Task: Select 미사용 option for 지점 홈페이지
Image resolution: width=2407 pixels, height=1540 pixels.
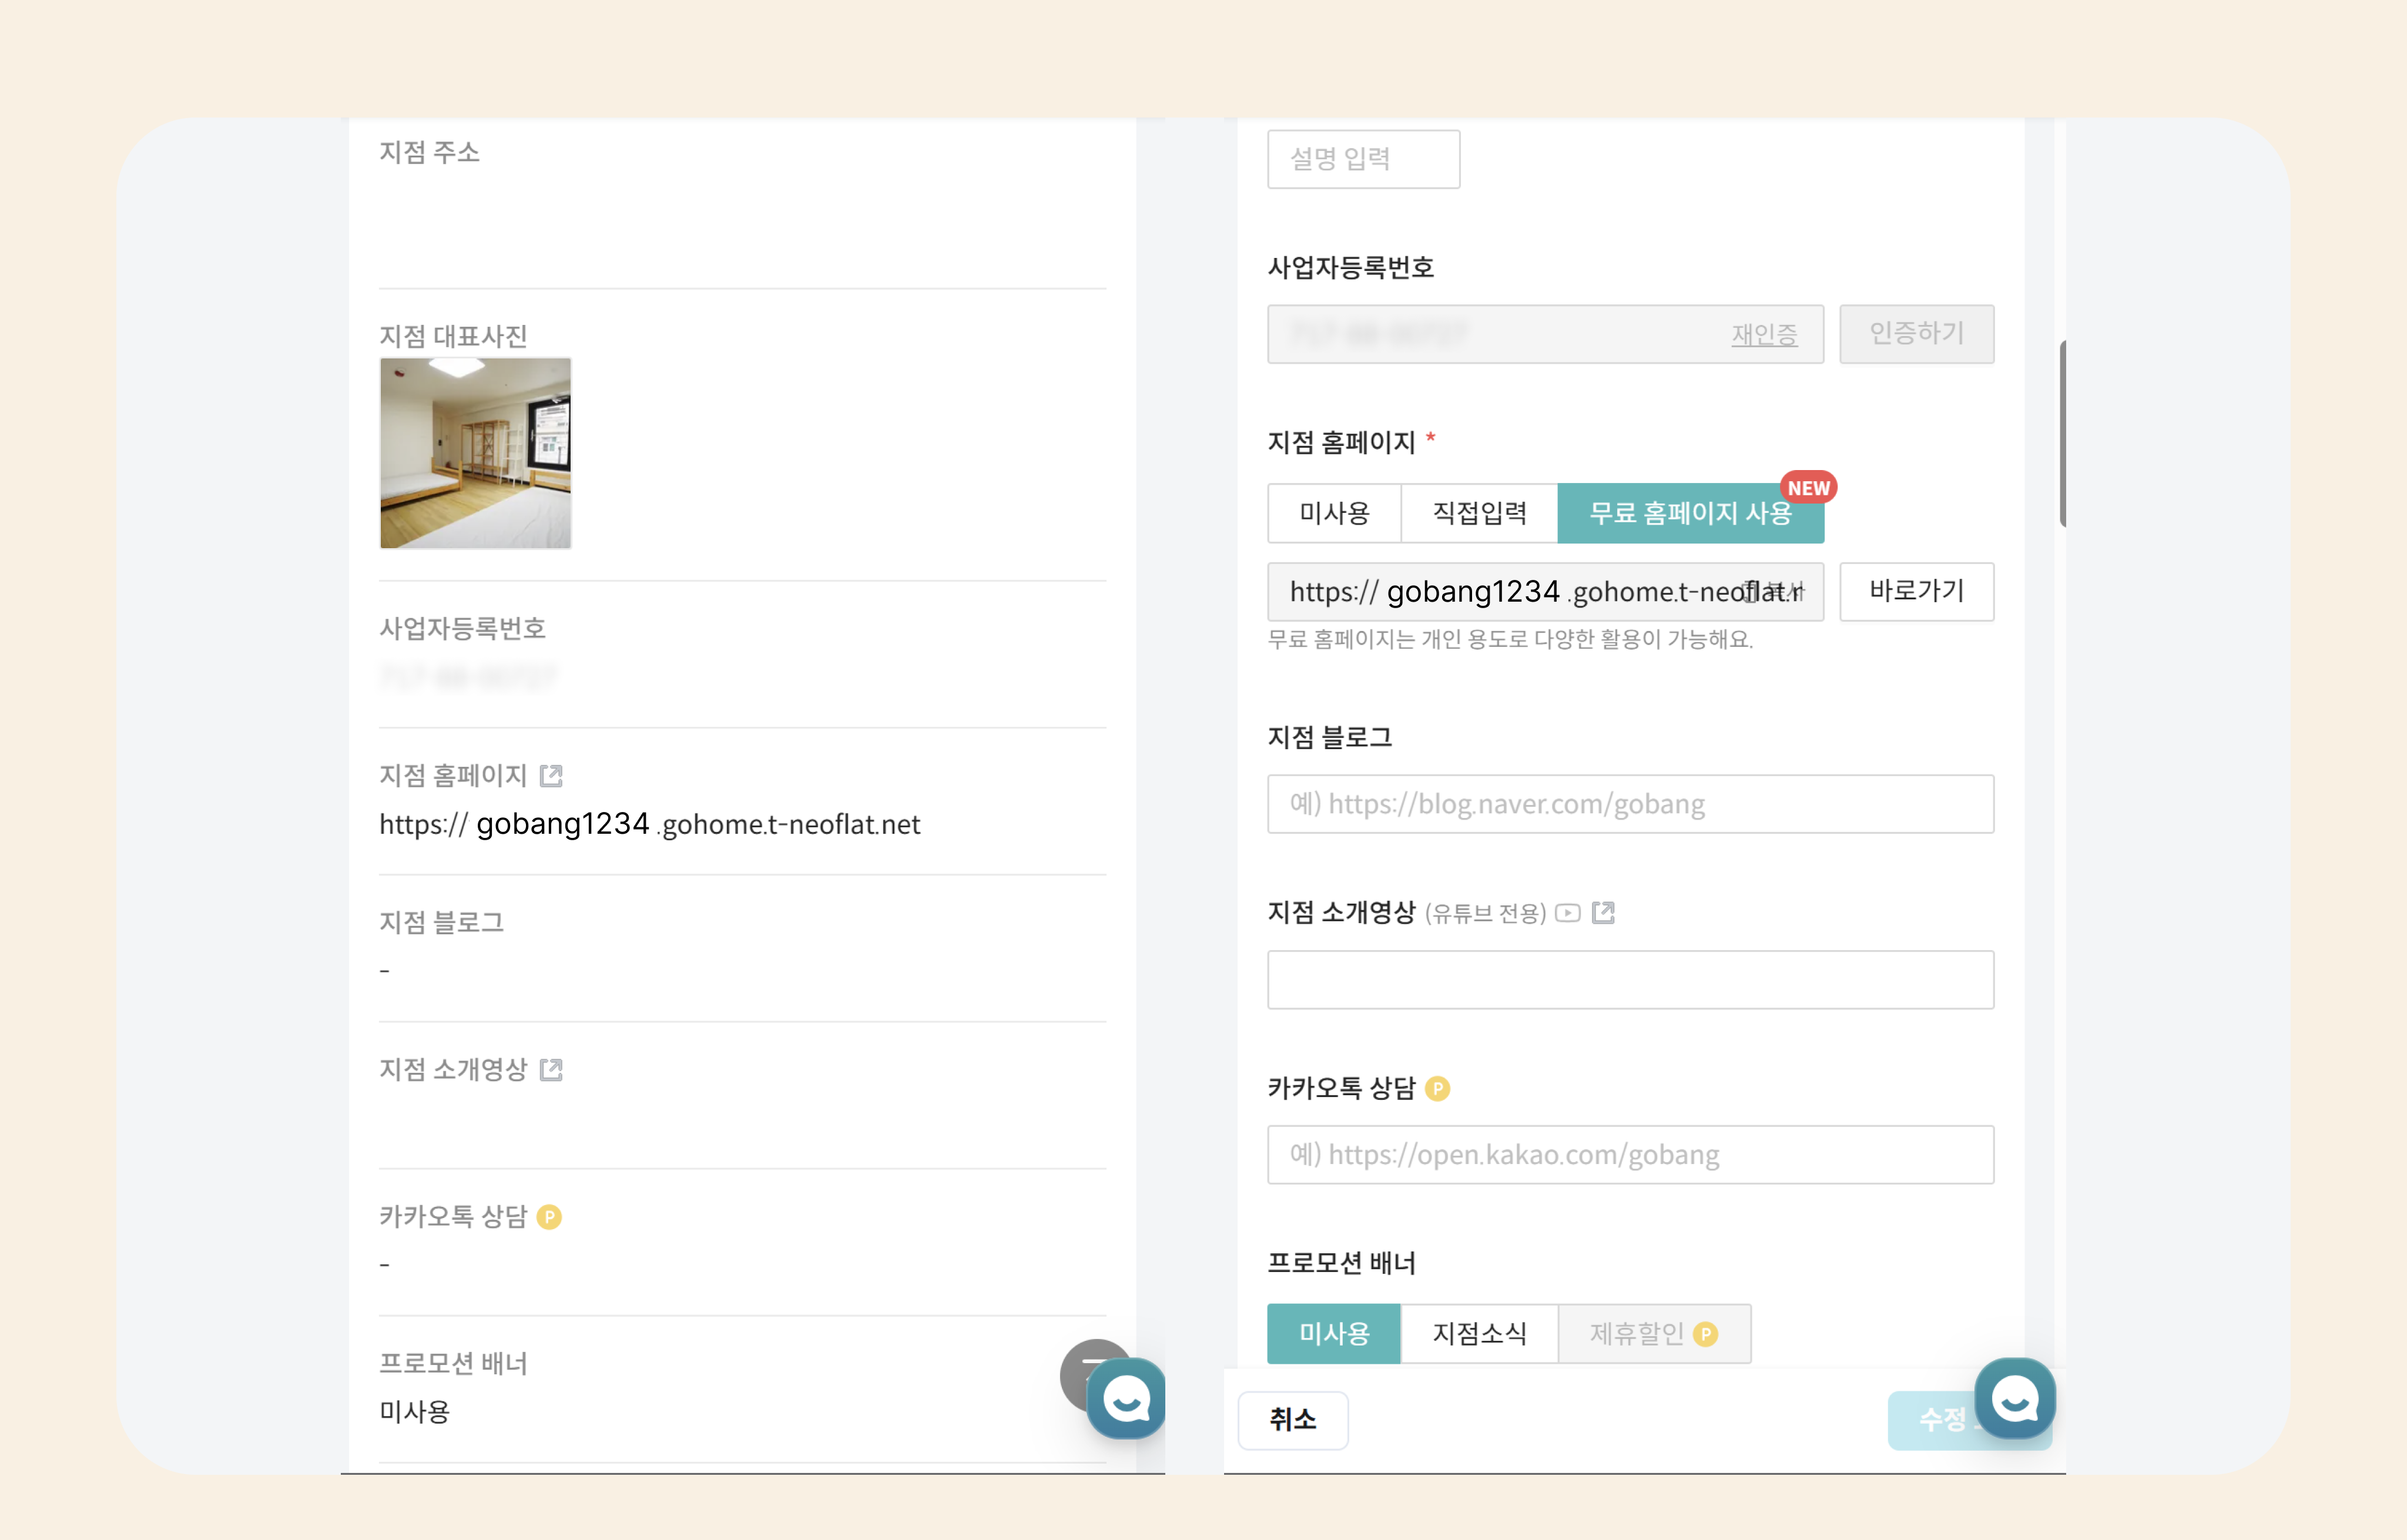Action: [1334, 513]
